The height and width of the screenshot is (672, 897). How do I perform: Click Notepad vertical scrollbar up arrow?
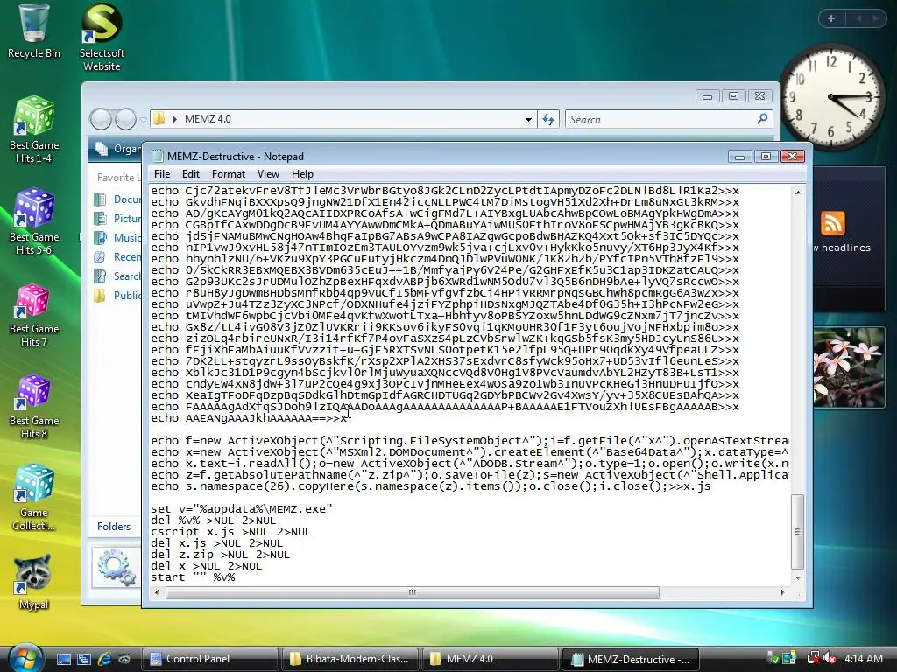tap(797, 192)
